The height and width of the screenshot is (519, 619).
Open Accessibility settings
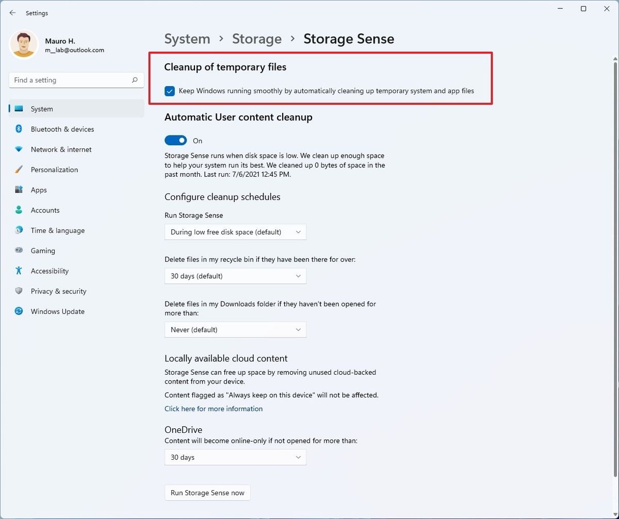point(49,271)
